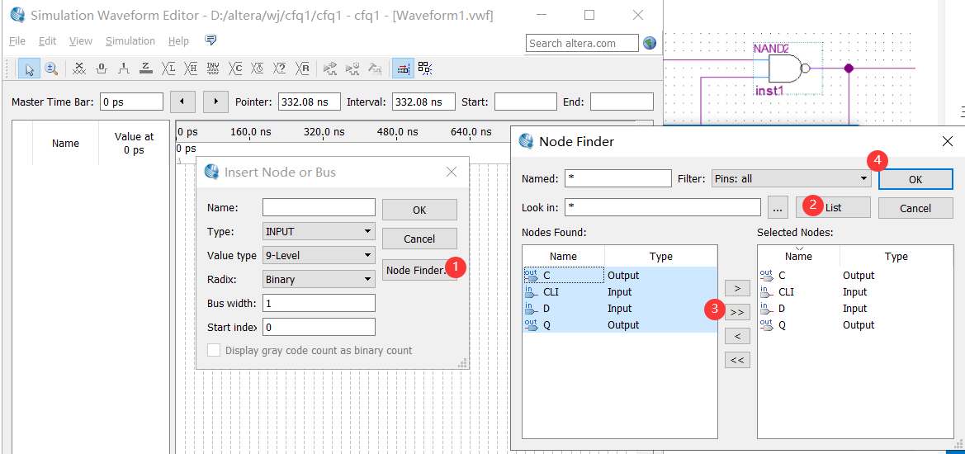Toggle the Snap to Transition icon

coord(403,69)
